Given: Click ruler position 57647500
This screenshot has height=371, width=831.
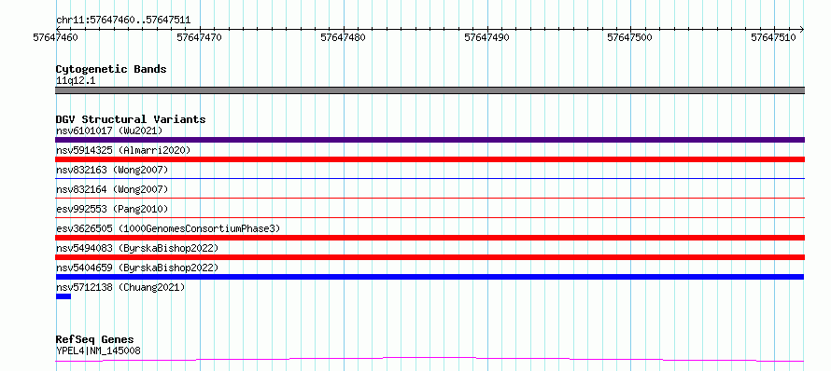Looking at the screenshot, I should click(x=629, y=37).
